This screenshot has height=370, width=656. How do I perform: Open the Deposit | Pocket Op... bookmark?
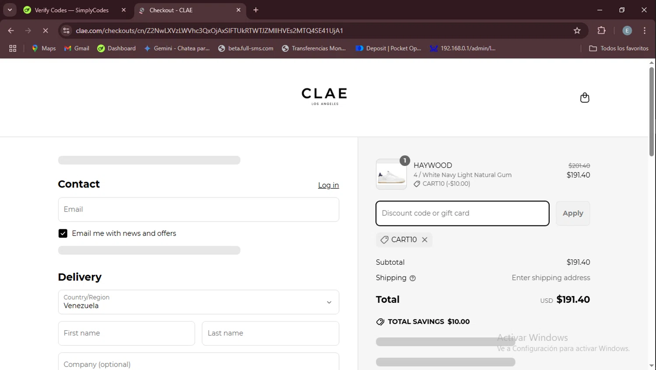388,48
